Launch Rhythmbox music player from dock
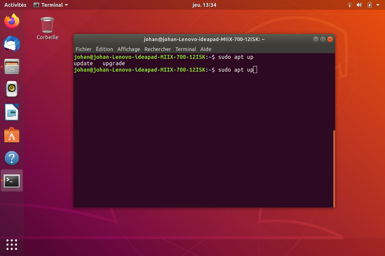 12,89
